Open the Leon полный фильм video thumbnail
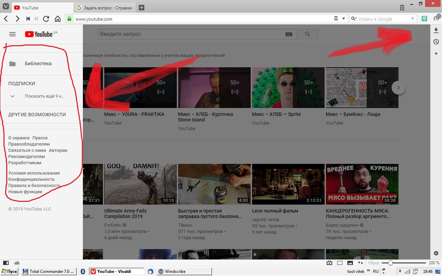The image size is (442, 276). click(x=288, y=184)
